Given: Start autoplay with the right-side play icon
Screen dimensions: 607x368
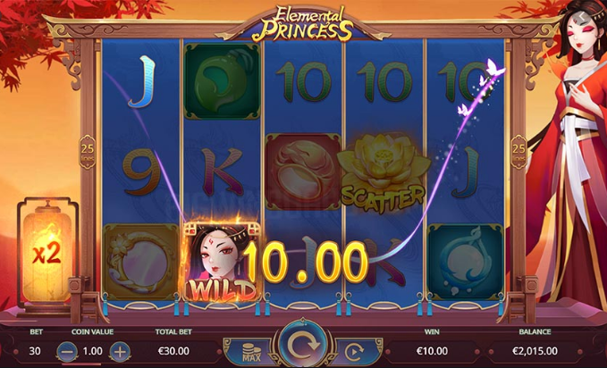Looking at the screenshot, I should pos(354,351).
